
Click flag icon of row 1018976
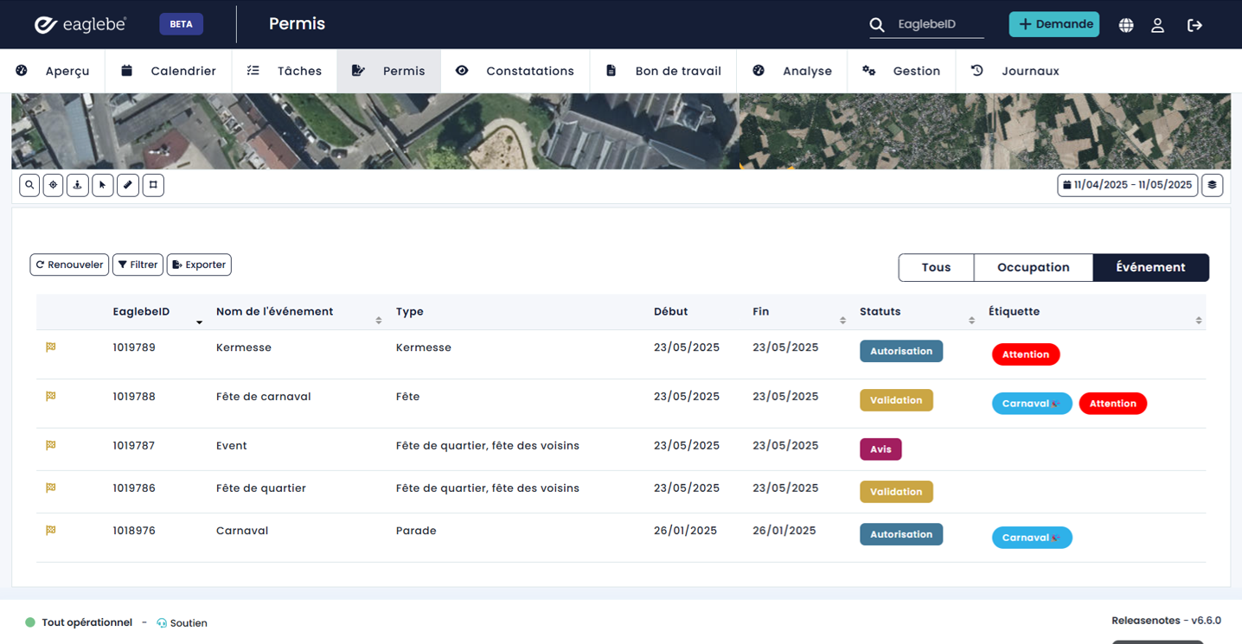tap(51, 531)
